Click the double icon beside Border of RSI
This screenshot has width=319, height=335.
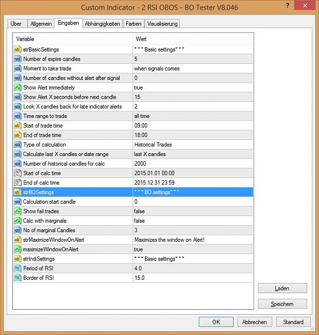18,278
